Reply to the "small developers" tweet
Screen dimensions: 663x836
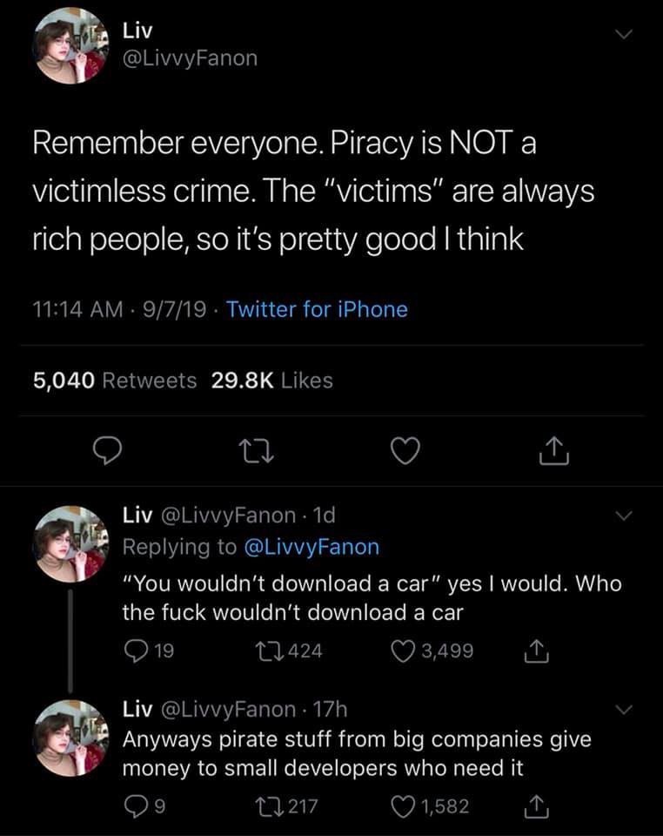point(134,807)
